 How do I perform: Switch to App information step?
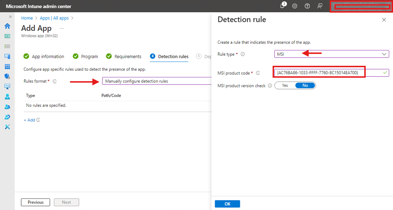point(43,57)
